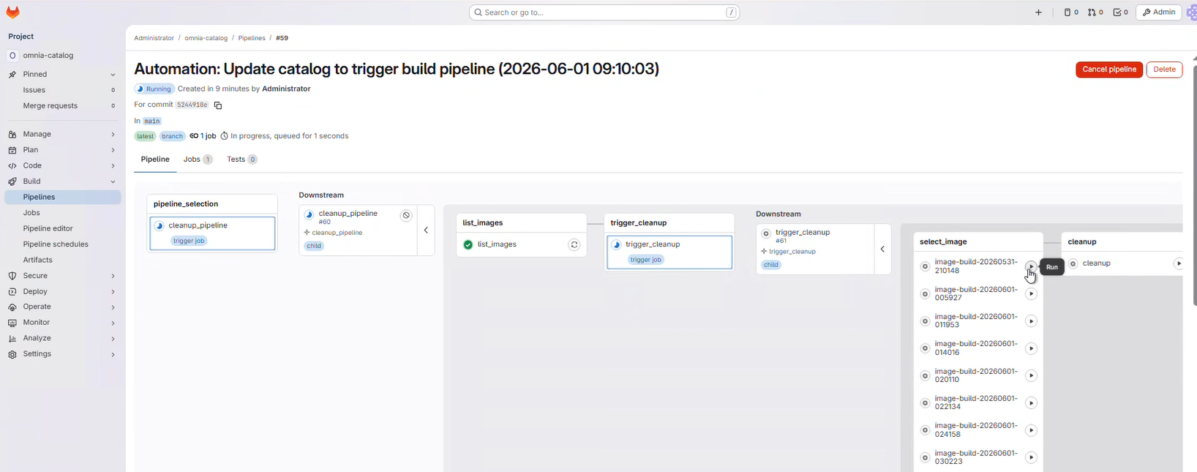This screenshot has width=1197, height=472.
Task: Run job image-build-20260601-024158
Action: coord(1031,430)
